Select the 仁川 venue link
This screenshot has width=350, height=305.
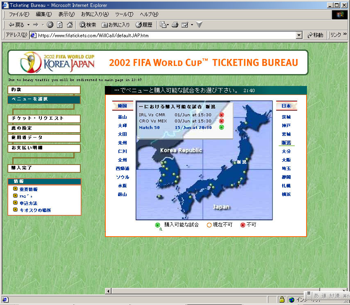coord(122,151)
